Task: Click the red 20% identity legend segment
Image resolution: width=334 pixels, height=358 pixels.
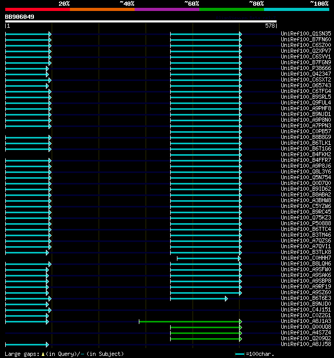Action: tap(38, 9)
